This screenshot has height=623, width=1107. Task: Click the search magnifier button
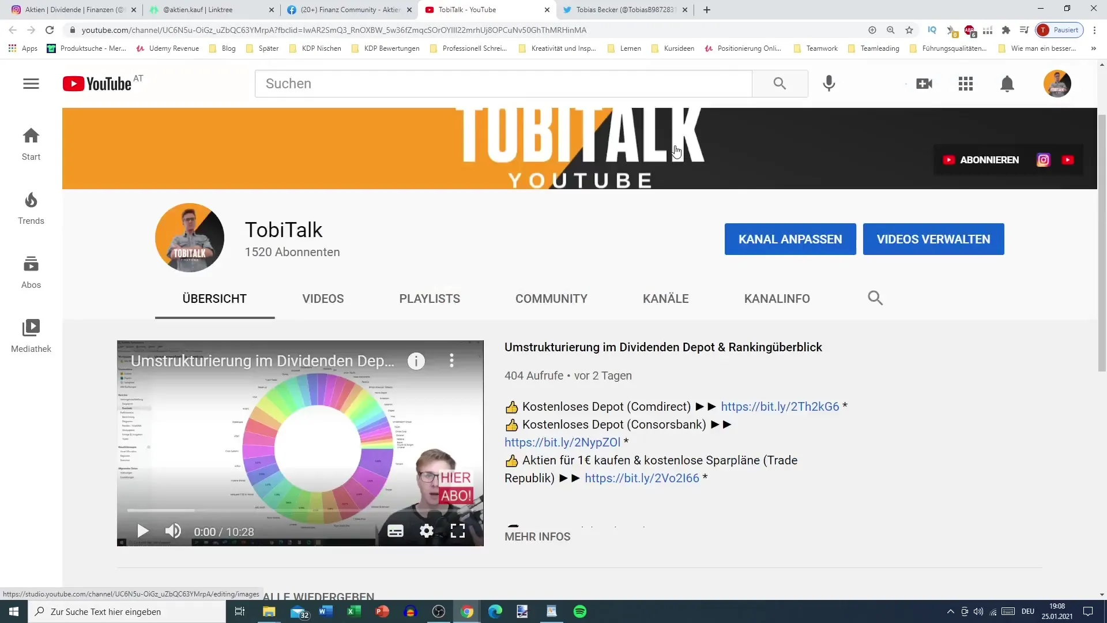click(x=780, y=84)
